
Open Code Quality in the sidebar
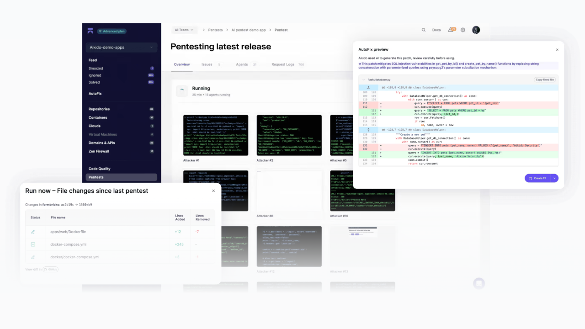[100, 169]
